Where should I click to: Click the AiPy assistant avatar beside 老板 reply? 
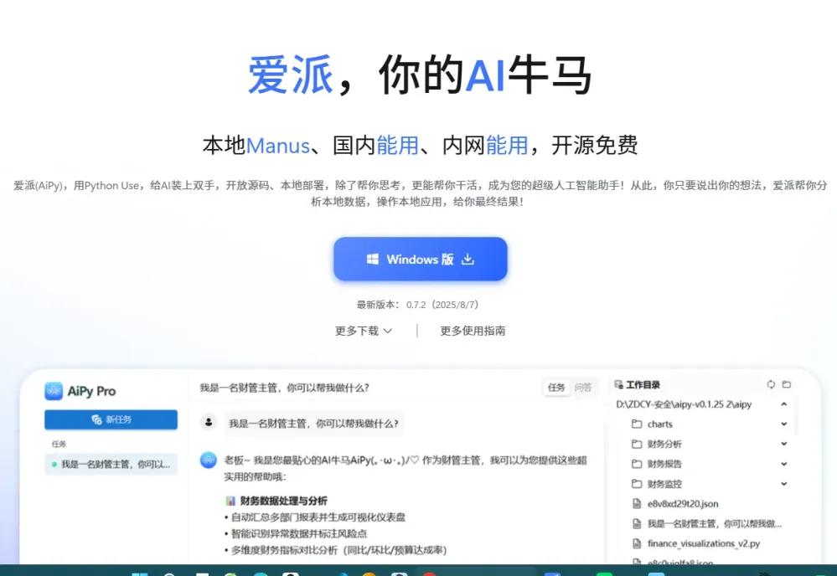(x=209, y=460)
